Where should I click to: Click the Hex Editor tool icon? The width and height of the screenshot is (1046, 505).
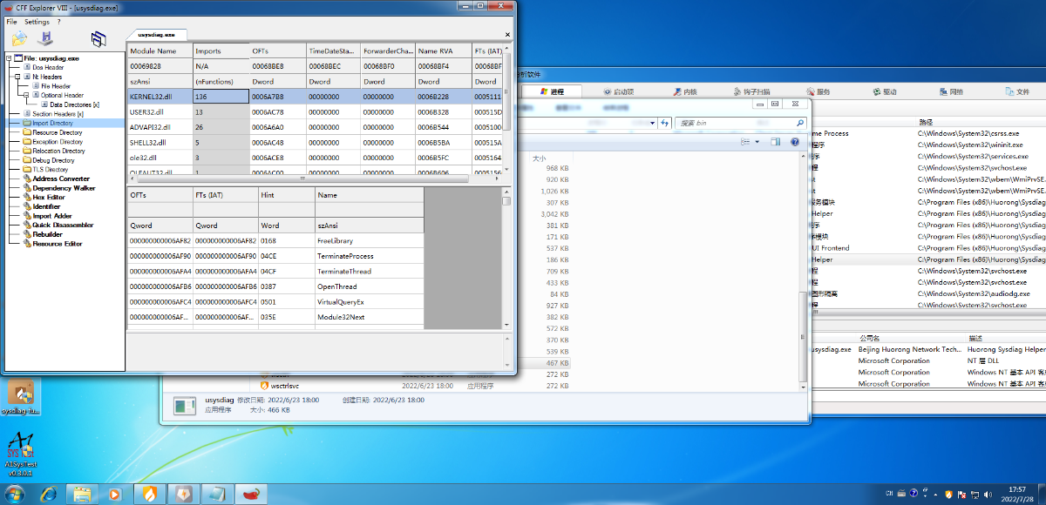click(26, 198)
